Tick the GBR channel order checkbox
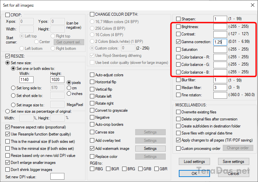The height and width of the screenshot is (182, 258). 156,169
